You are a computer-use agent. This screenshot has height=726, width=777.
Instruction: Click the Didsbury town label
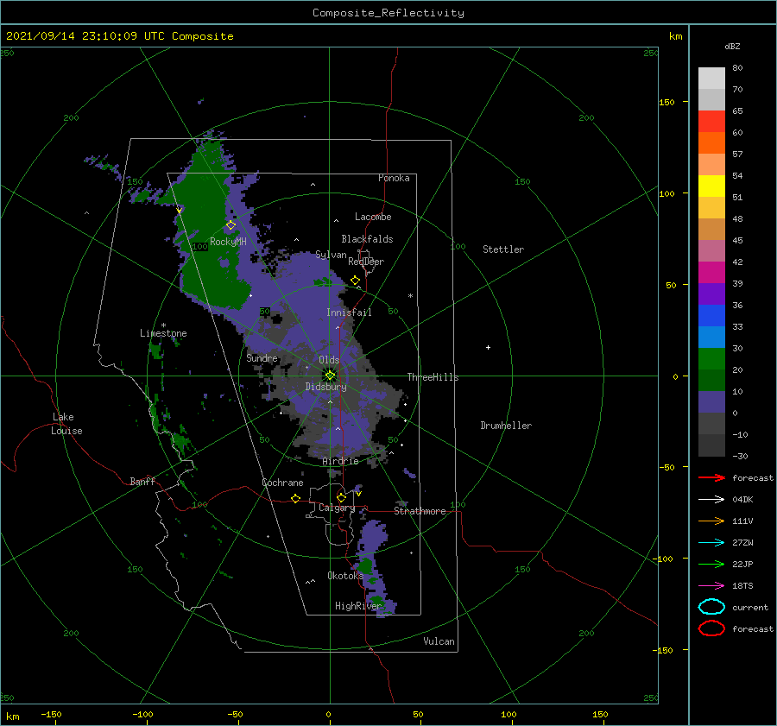coord(325,387)
